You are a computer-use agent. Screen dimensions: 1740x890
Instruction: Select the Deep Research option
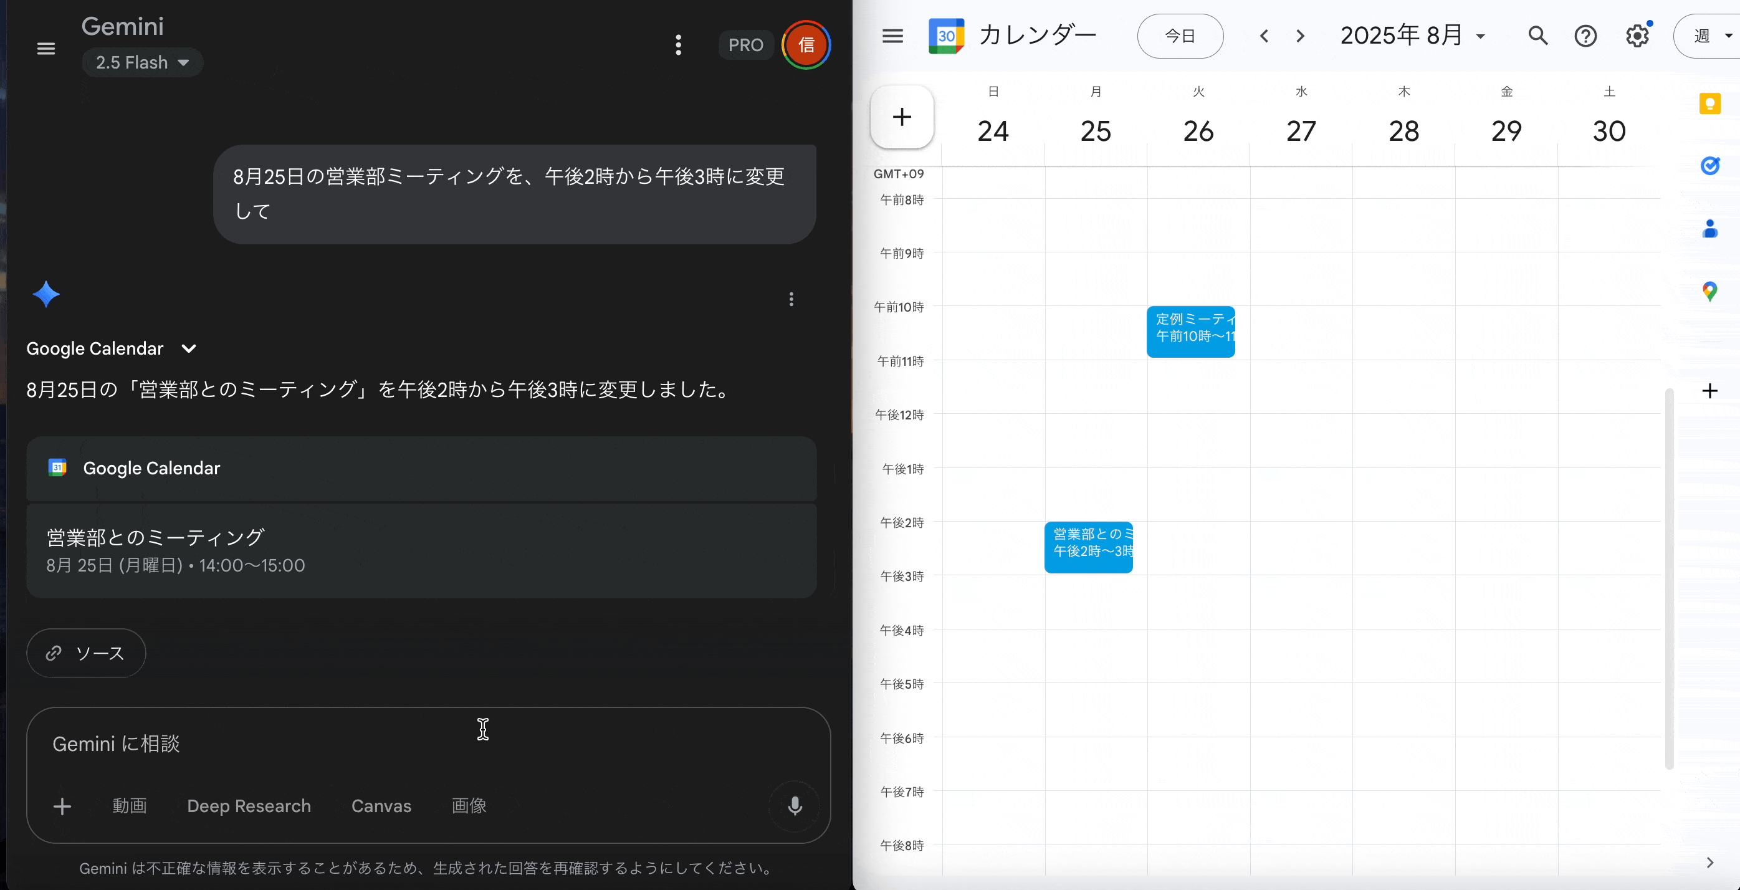pos(249,806)
